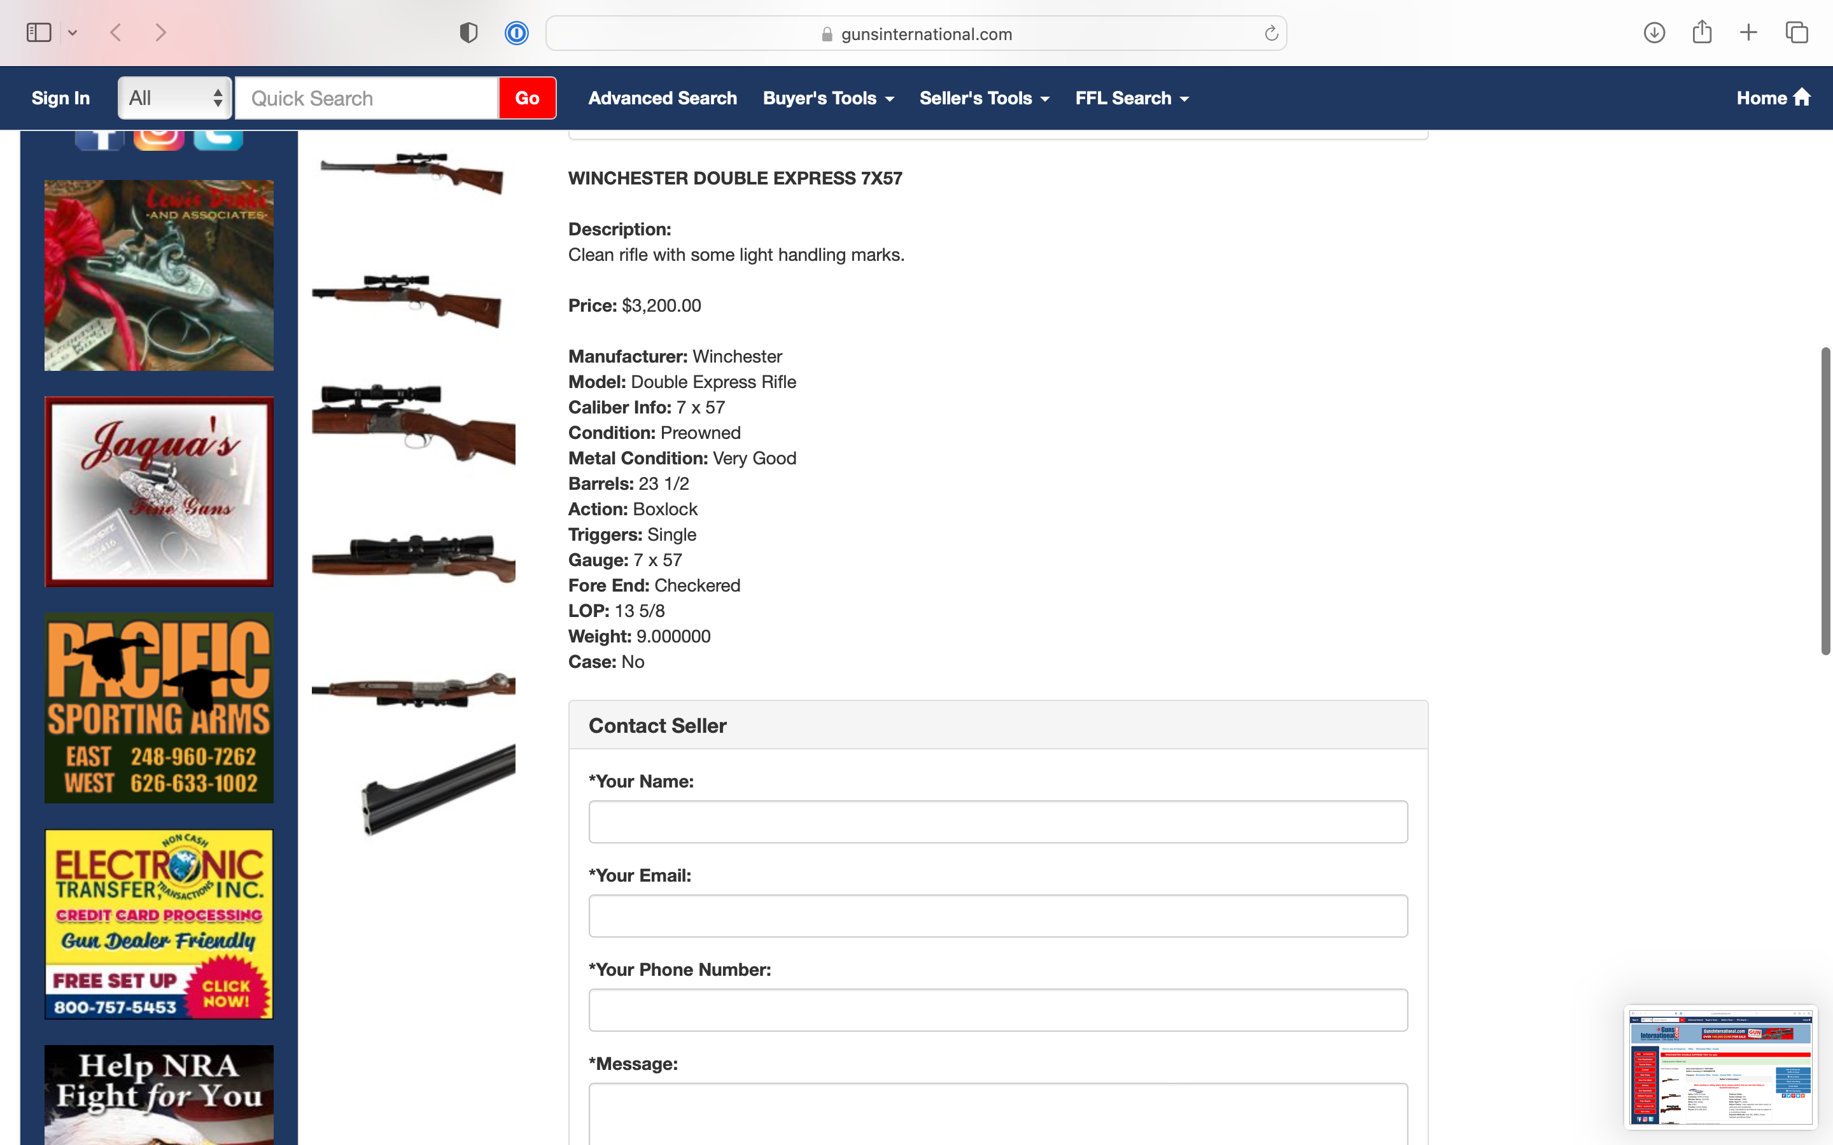The width and height of the screenshot is (1833, 1145).
Task: Reload the page with the refresh icon
Action: coord(1271,33)
